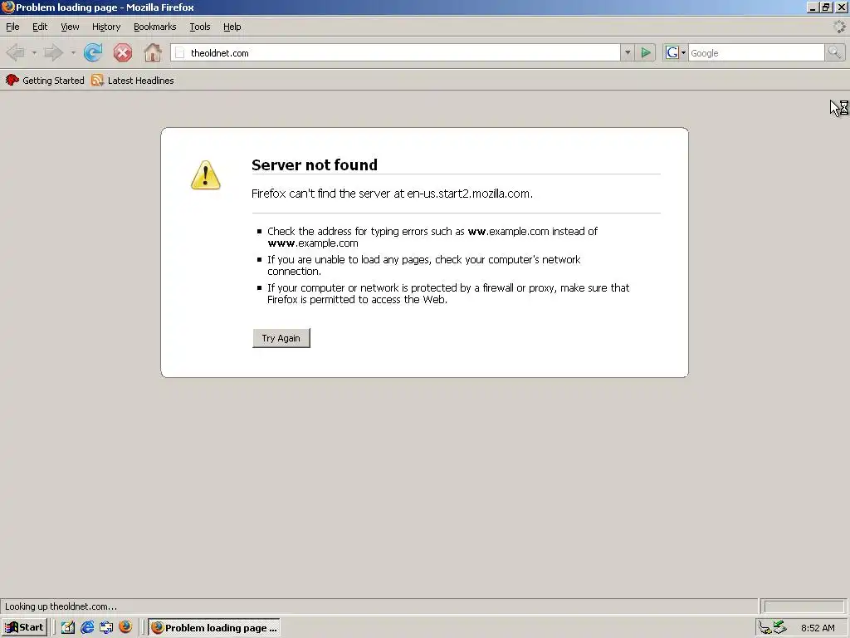Click the Google search input field
The image size is (850, 638).
(x=756, y=52)
